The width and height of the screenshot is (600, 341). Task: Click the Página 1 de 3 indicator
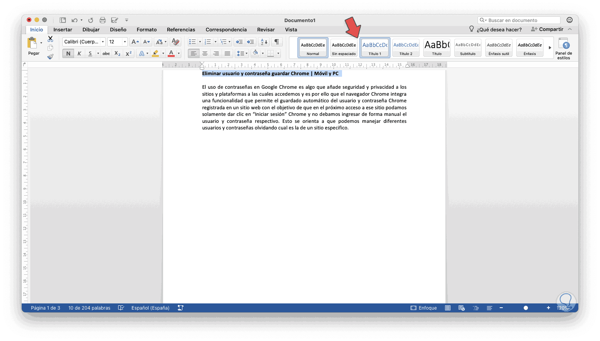(46, 308)
